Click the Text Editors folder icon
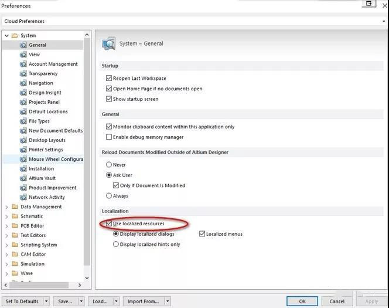 coord(15,235)
